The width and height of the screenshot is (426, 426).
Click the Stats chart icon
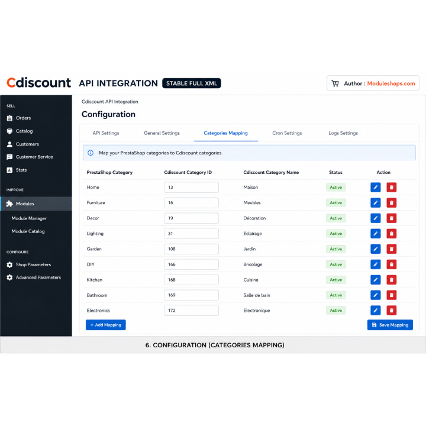click(9, 170)
